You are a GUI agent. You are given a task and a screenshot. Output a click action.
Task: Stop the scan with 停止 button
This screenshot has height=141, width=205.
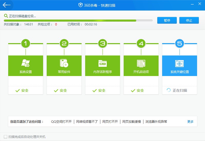click(x=189, y=21)
